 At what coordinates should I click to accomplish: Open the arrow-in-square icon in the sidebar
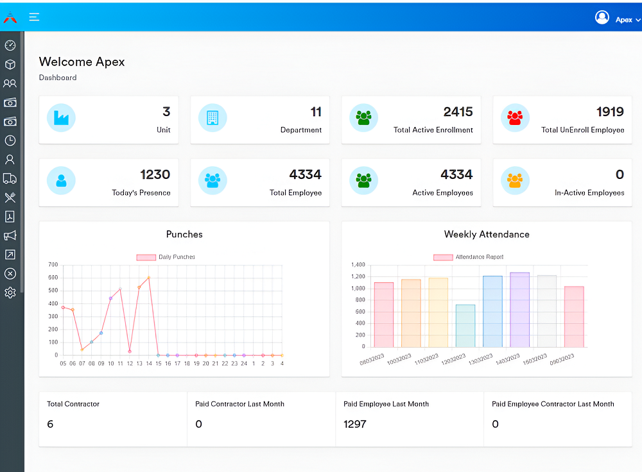click(x=10, y=255)
